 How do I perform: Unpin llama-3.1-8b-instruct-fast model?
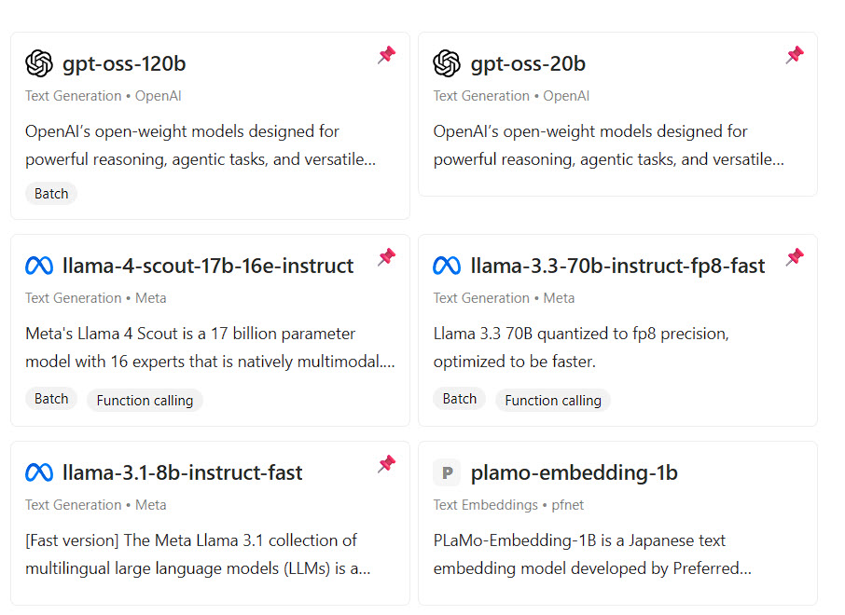pos(386,464)
